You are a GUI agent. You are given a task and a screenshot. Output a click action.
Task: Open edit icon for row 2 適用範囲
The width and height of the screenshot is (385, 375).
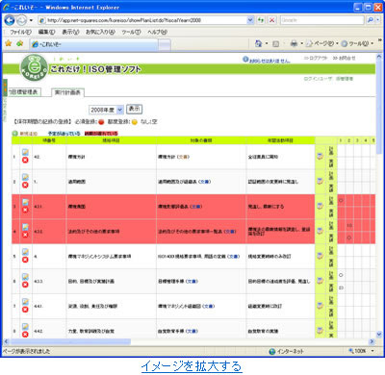pos(25,177)
